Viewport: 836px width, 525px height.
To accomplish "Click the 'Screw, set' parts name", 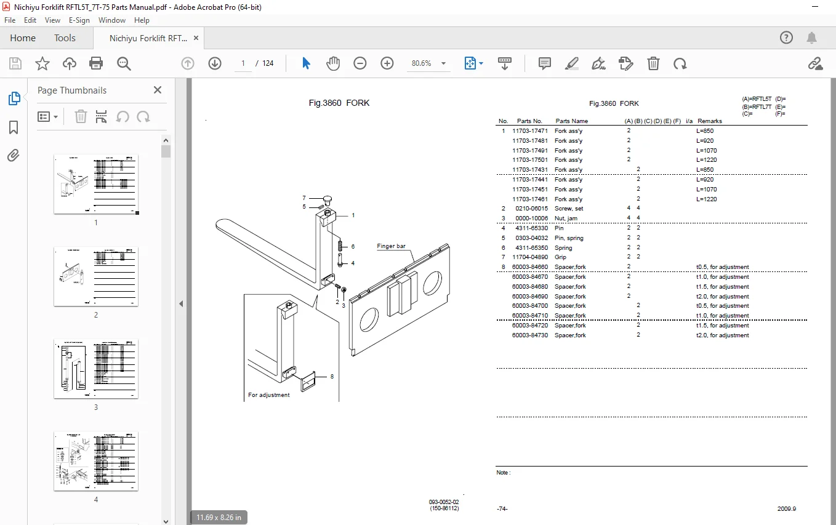I will [x=569, y=209].
